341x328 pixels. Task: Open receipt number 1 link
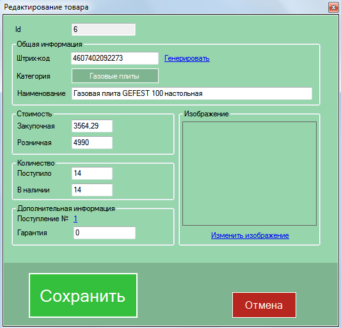75,219
